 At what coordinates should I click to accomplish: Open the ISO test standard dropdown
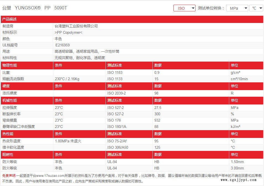pyautogui.click(x=184, y=8)
